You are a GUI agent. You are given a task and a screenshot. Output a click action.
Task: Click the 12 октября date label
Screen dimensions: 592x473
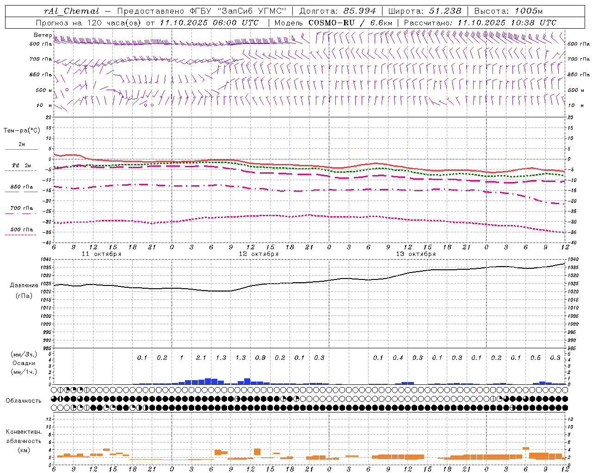click(x=259, y=254)
